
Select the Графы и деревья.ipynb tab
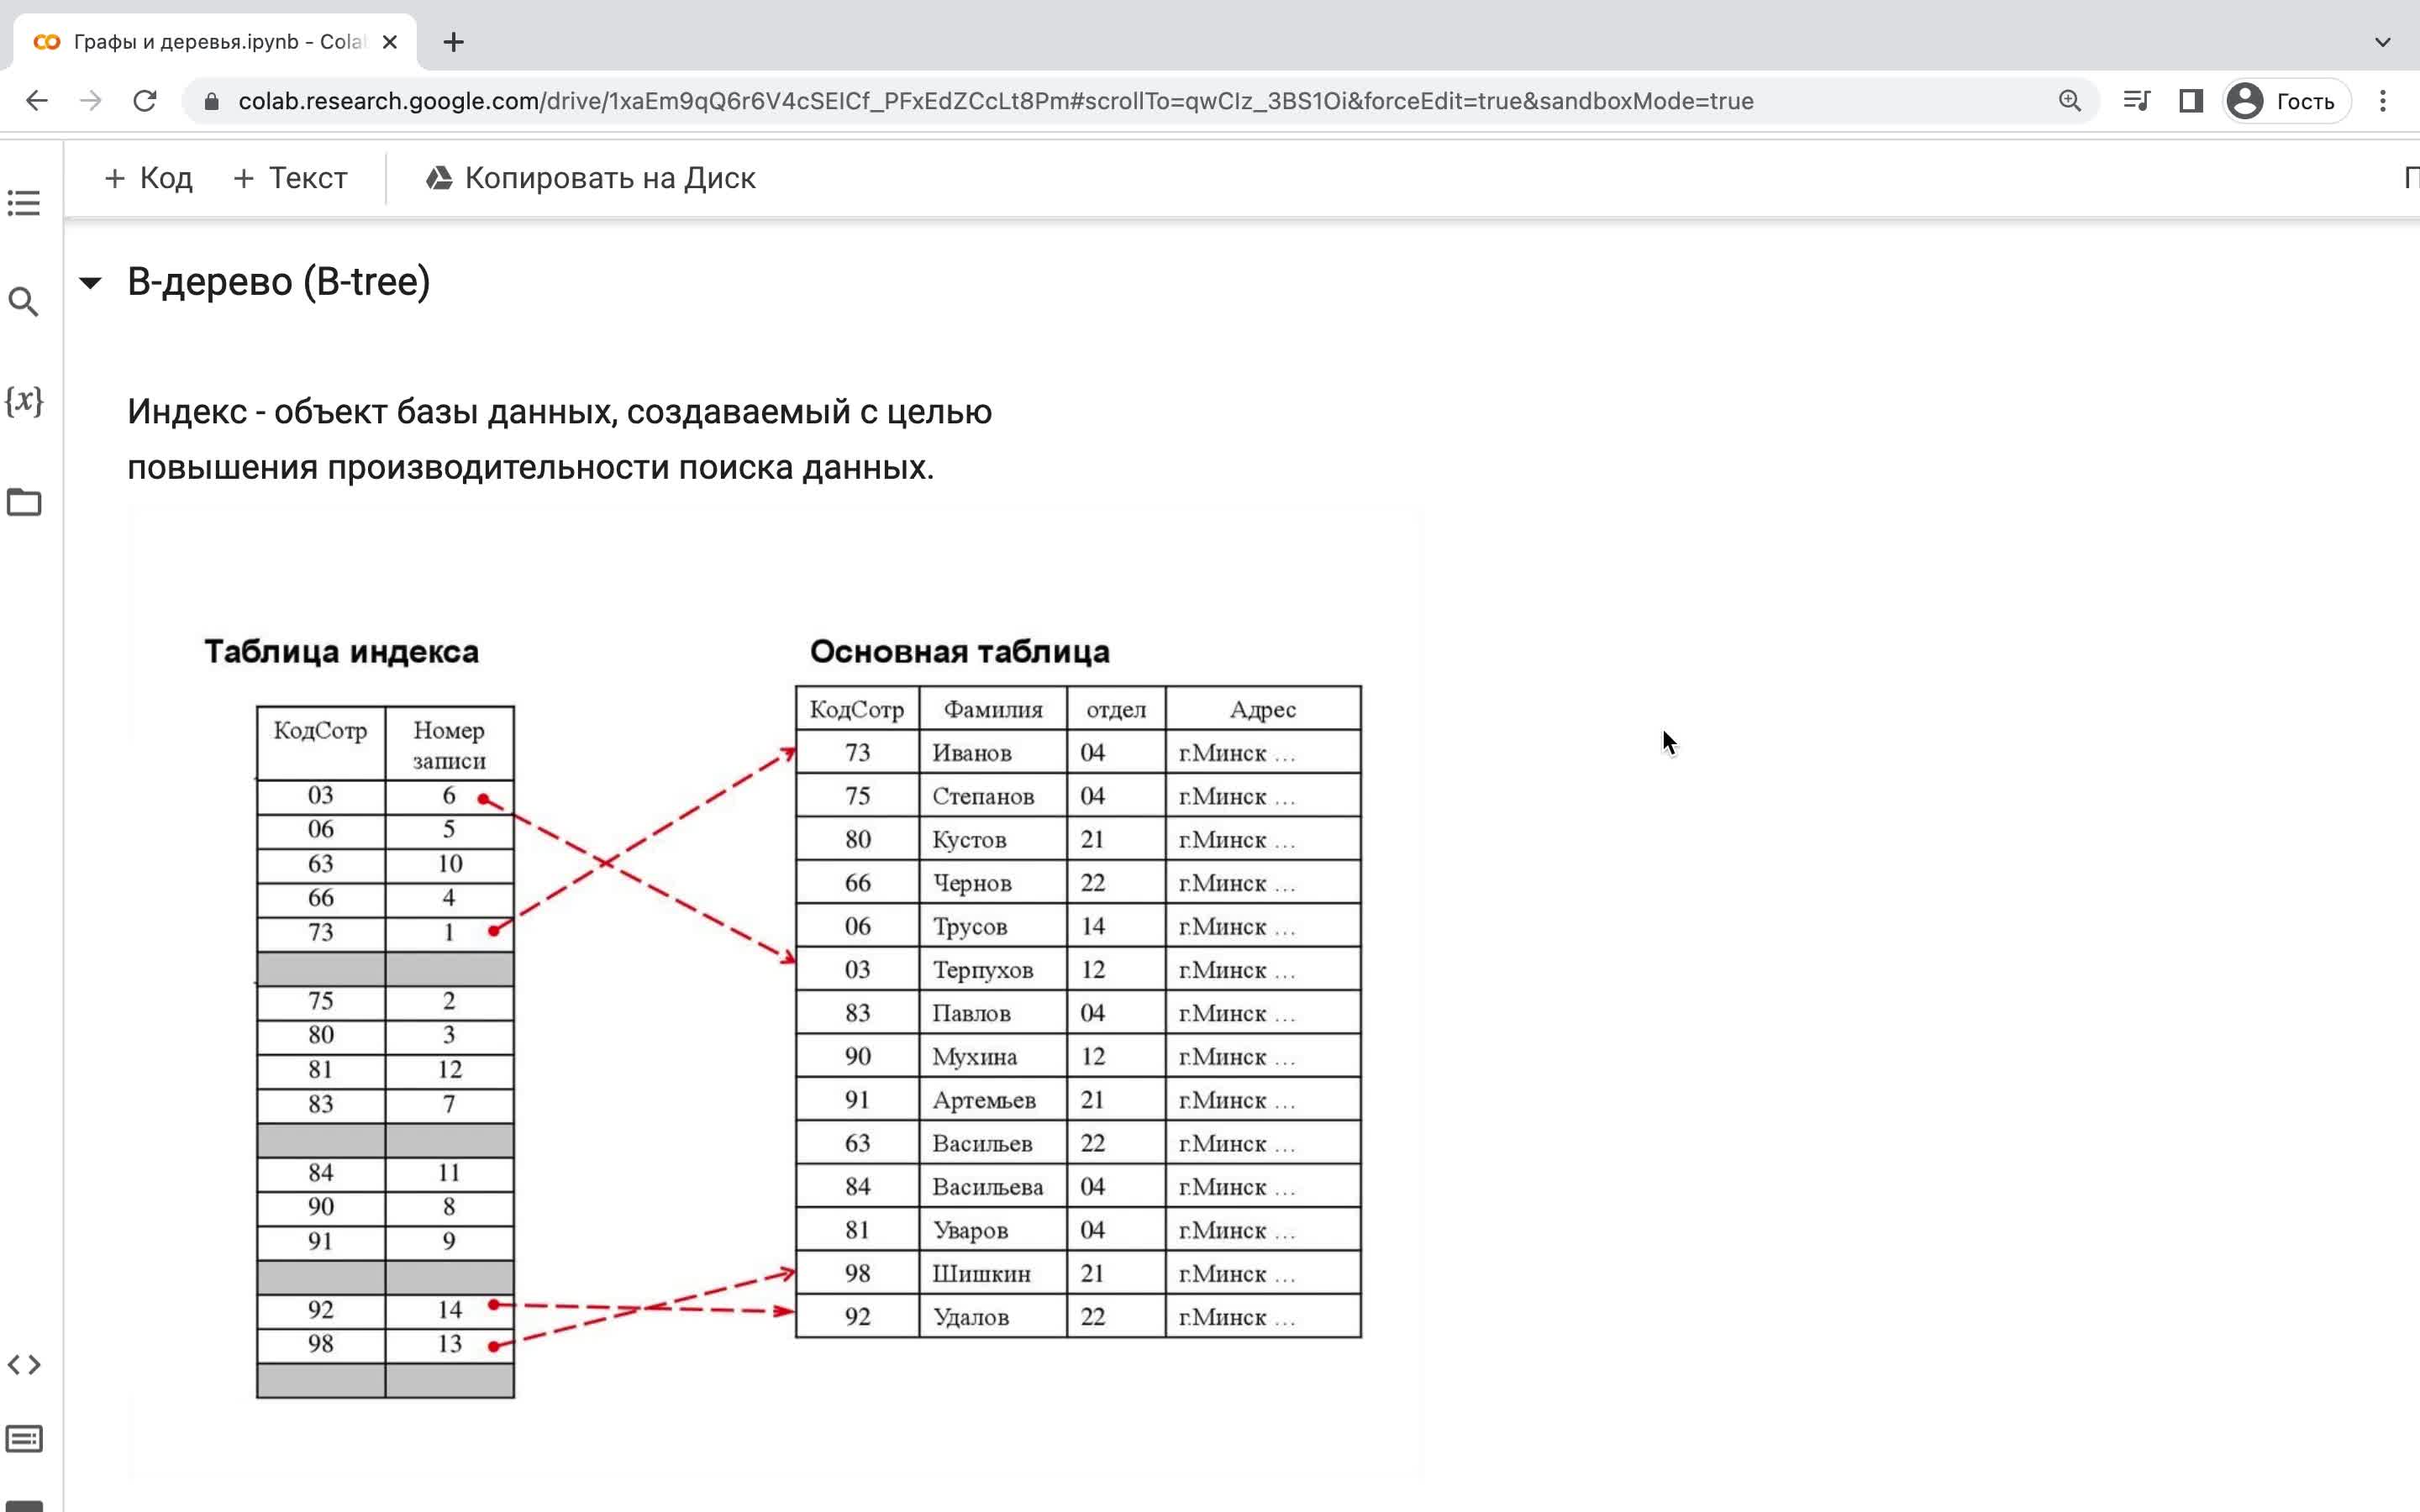pyautogui.click(x=215, y=42)
